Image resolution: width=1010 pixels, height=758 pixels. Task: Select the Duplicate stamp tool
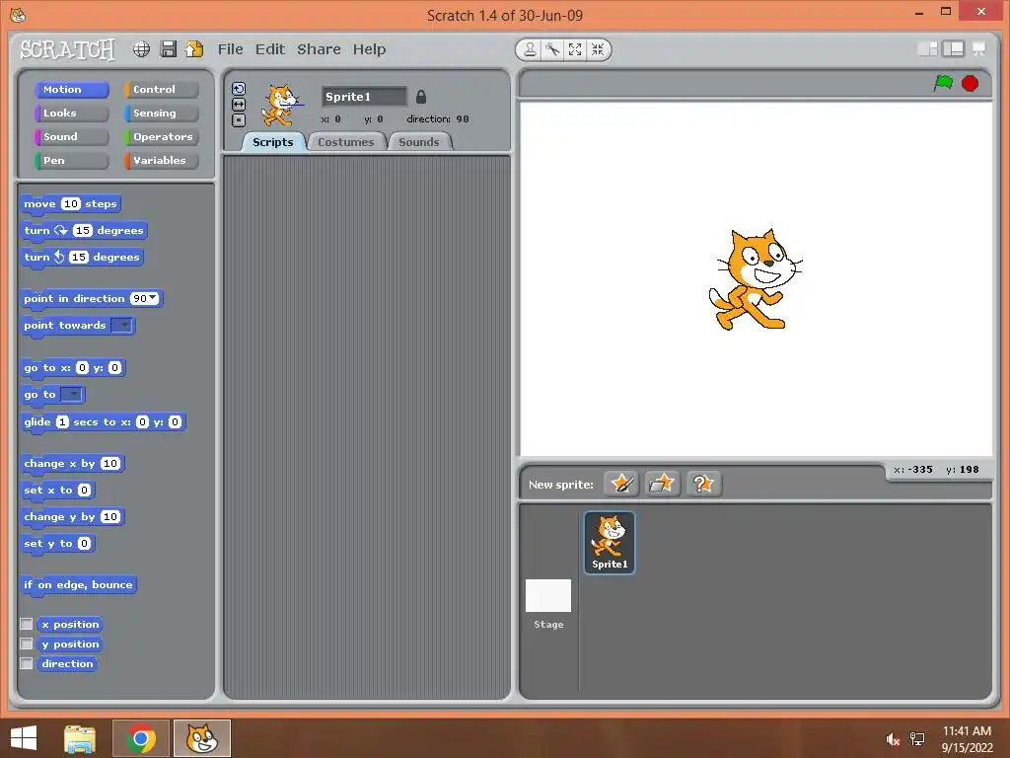pyautogui.click(x=530, y=49)
